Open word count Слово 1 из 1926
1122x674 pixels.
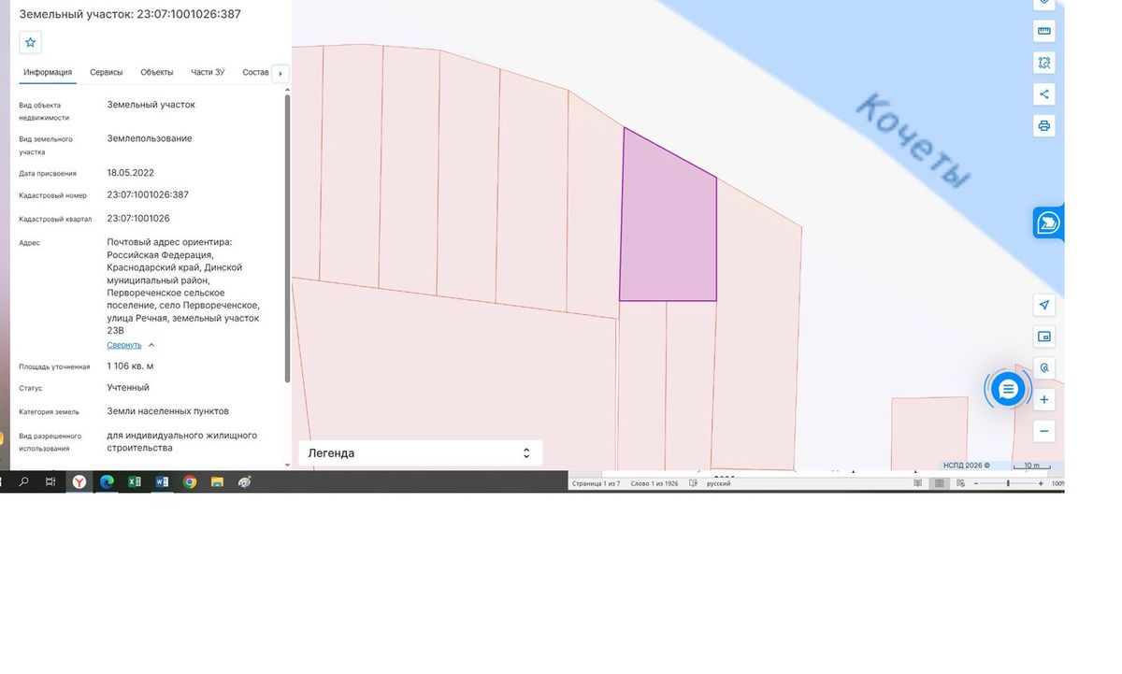[x=654, y=483]
